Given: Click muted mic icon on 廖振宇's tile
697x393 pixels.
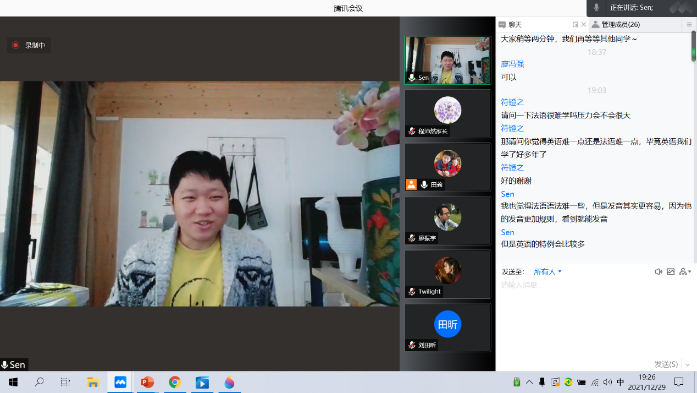Looking at the screenshot, I should point(412,238).
